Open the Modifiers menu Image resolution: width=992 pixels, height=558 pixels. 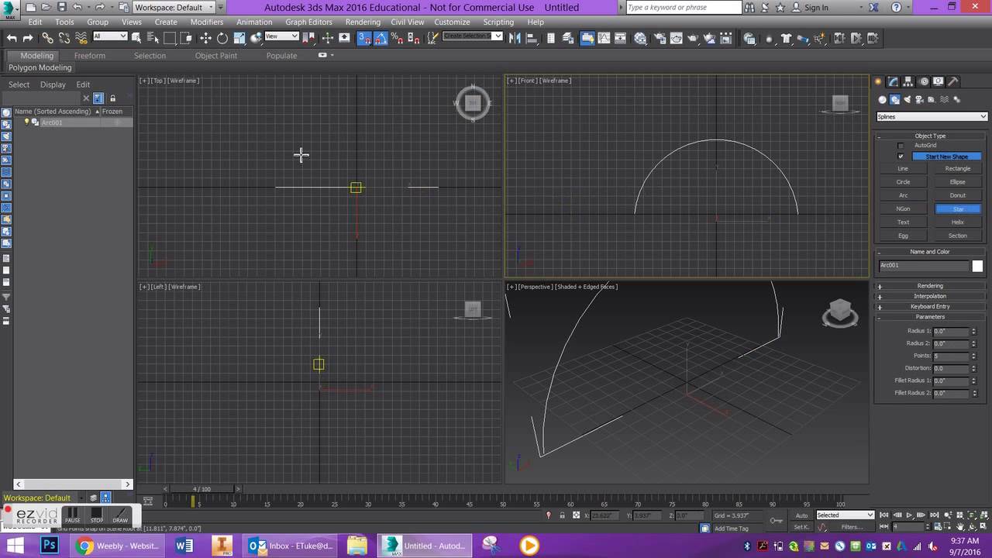pos(206,22)
